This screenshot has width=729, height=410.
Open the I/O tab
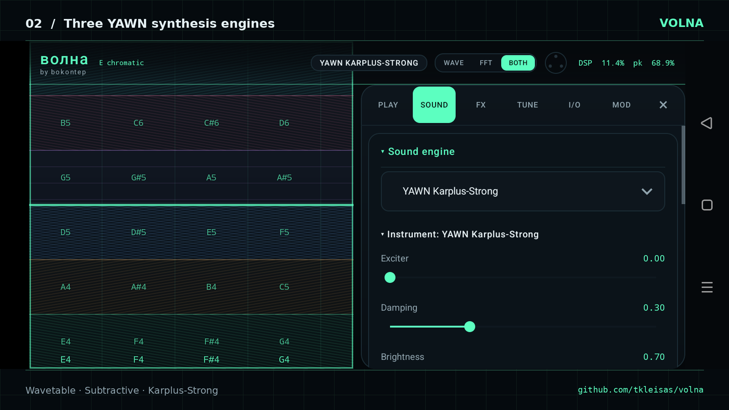click(574, 105)
